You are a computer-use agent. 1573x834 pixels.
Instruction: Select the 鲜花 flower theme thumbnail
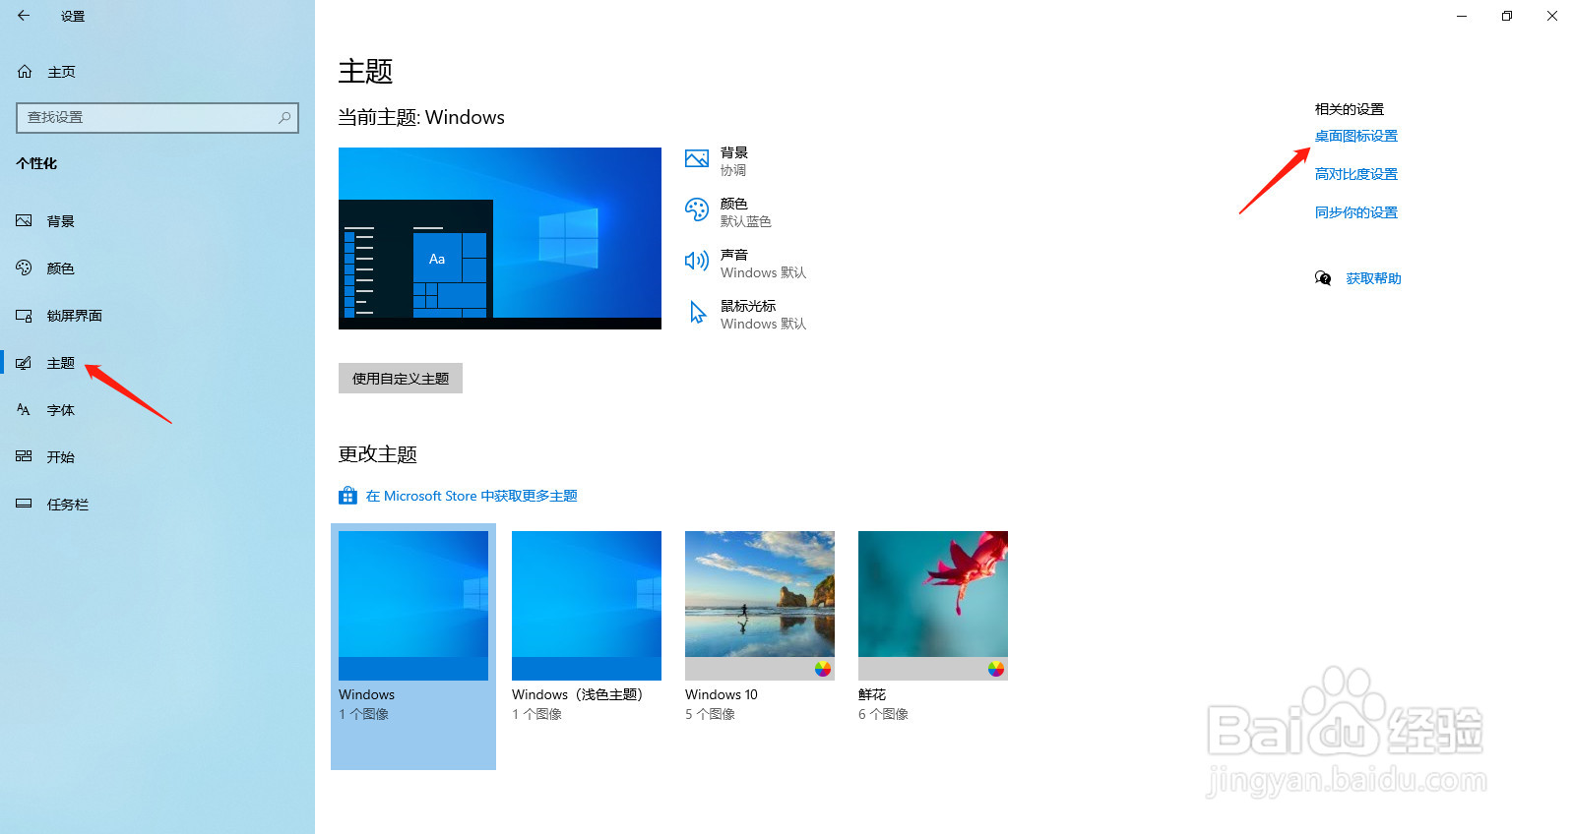point(933,606)
